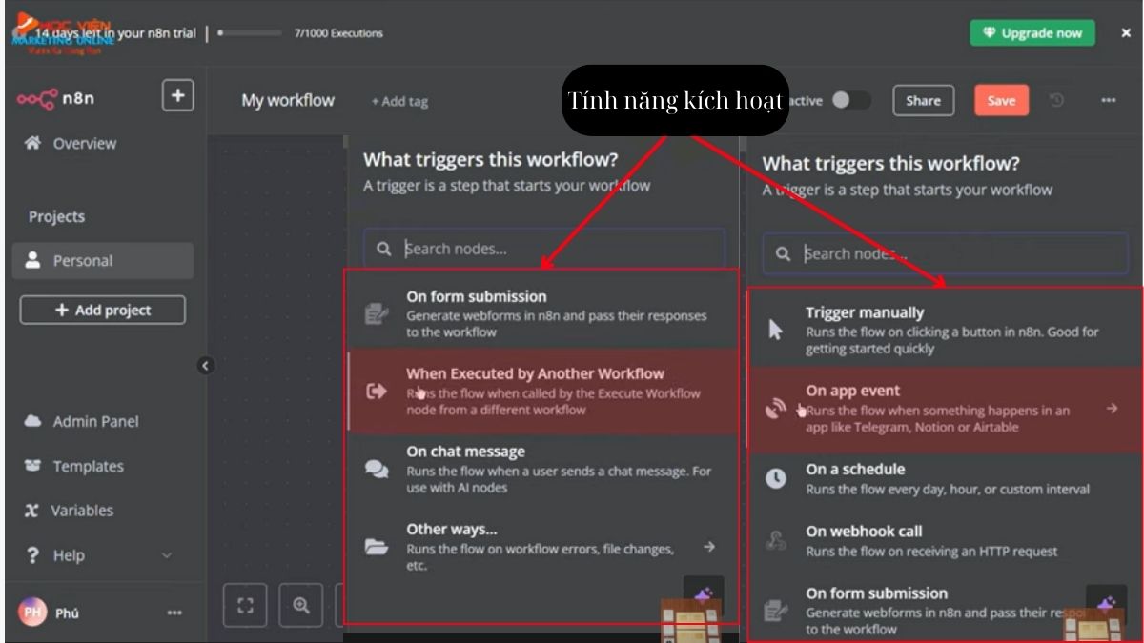Dismiss the trial banner with the X
Image resolution: width=1144 pixels, height=643 pixels.
coord(1126,32)
